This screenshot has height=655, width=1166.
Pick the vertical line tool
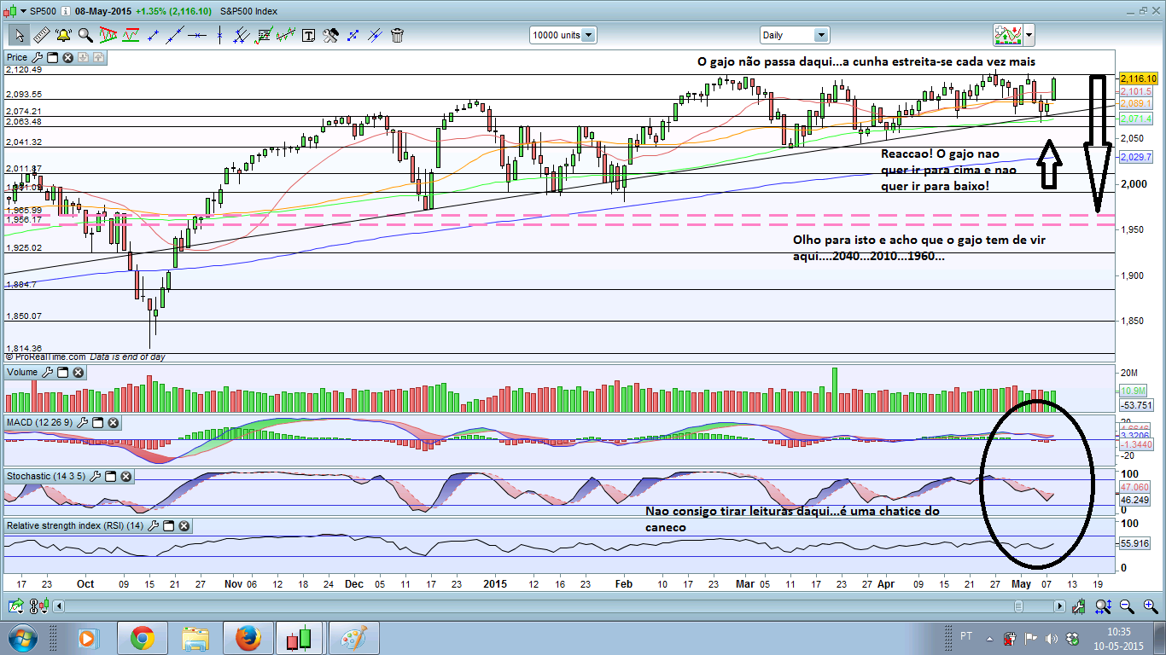click(220, 35)
